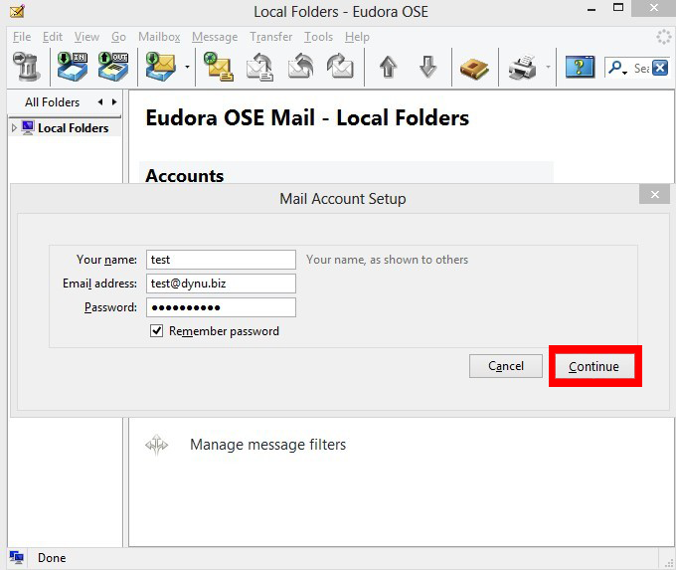Screen dimensions: 676x570
Task: Click the Print toolbar icon
Action: [x=523, y=68]
